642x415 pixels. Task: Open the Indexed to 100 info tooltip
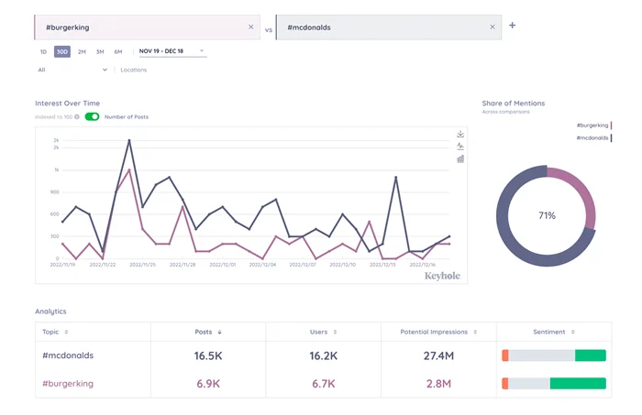click(76, 117)
